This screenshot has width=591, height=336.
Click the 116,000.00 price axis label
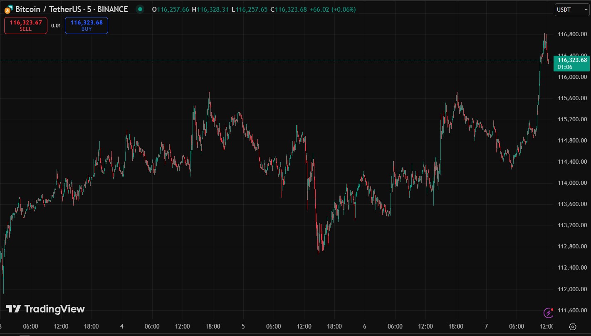571,77
